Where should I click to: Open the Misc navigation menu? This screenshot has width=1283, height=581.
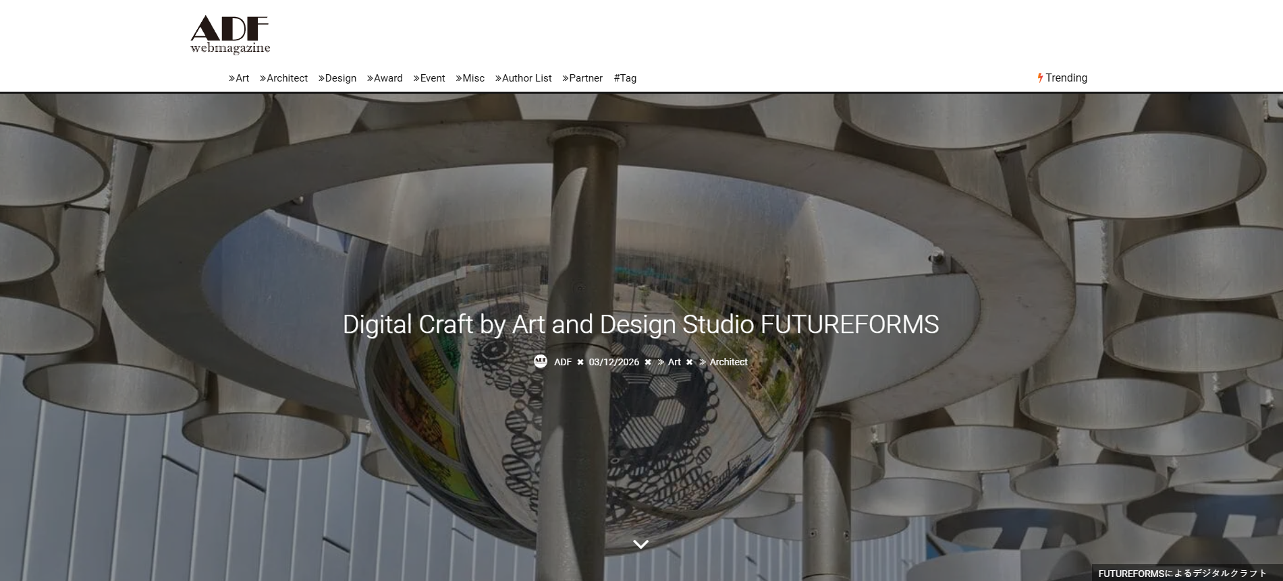470,78
